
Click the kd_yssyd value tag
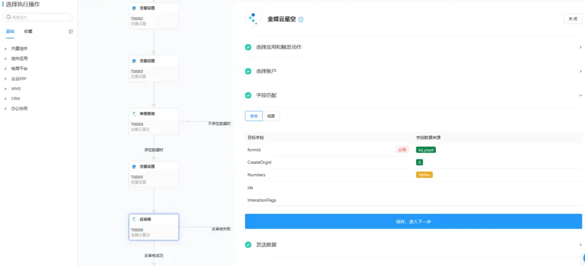(x=426, y=150)
